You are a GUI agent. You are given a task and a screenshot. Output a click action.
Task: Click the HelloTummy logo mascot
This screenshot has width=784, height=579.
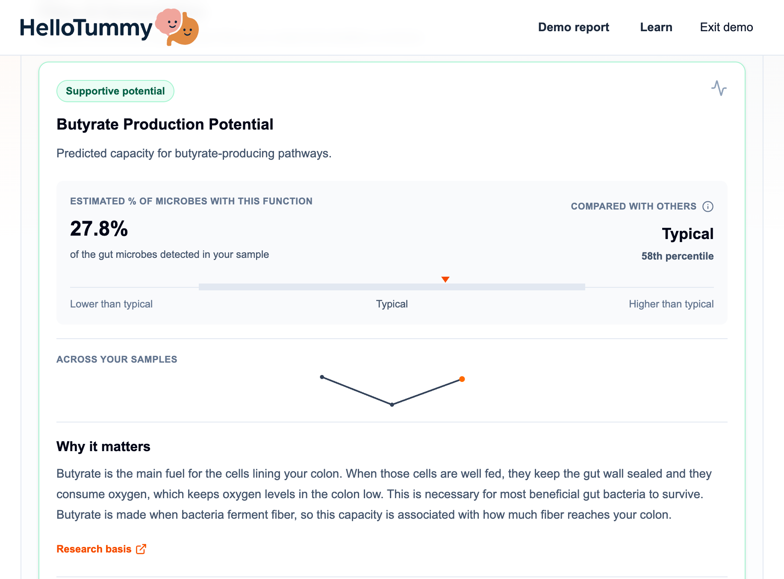pyautogui.click(x=177, y=27)
